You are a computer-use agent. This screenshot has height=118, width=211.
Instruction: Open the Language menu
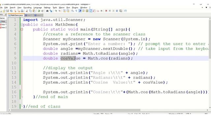tap(38, 8)
